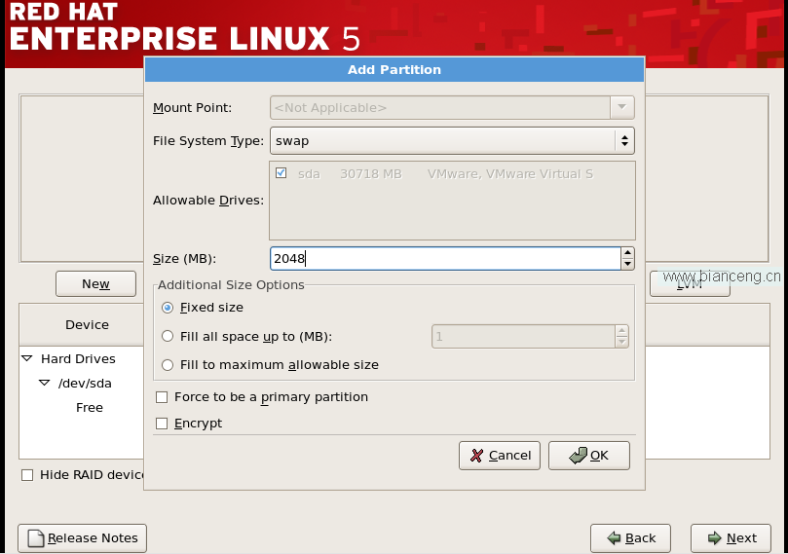This screenshot has width=788, height=554.
Task: Click the fill-up-to MB value field
Action: point(523,337)
